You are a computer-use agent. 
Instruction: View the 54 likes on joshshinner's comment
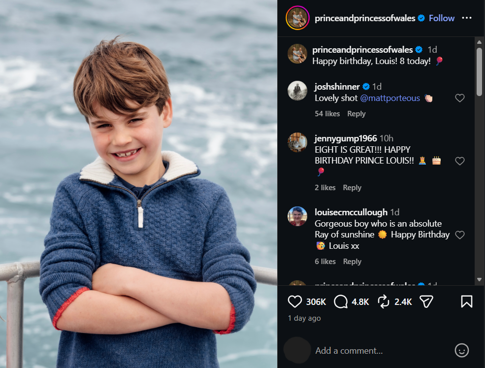327,114
